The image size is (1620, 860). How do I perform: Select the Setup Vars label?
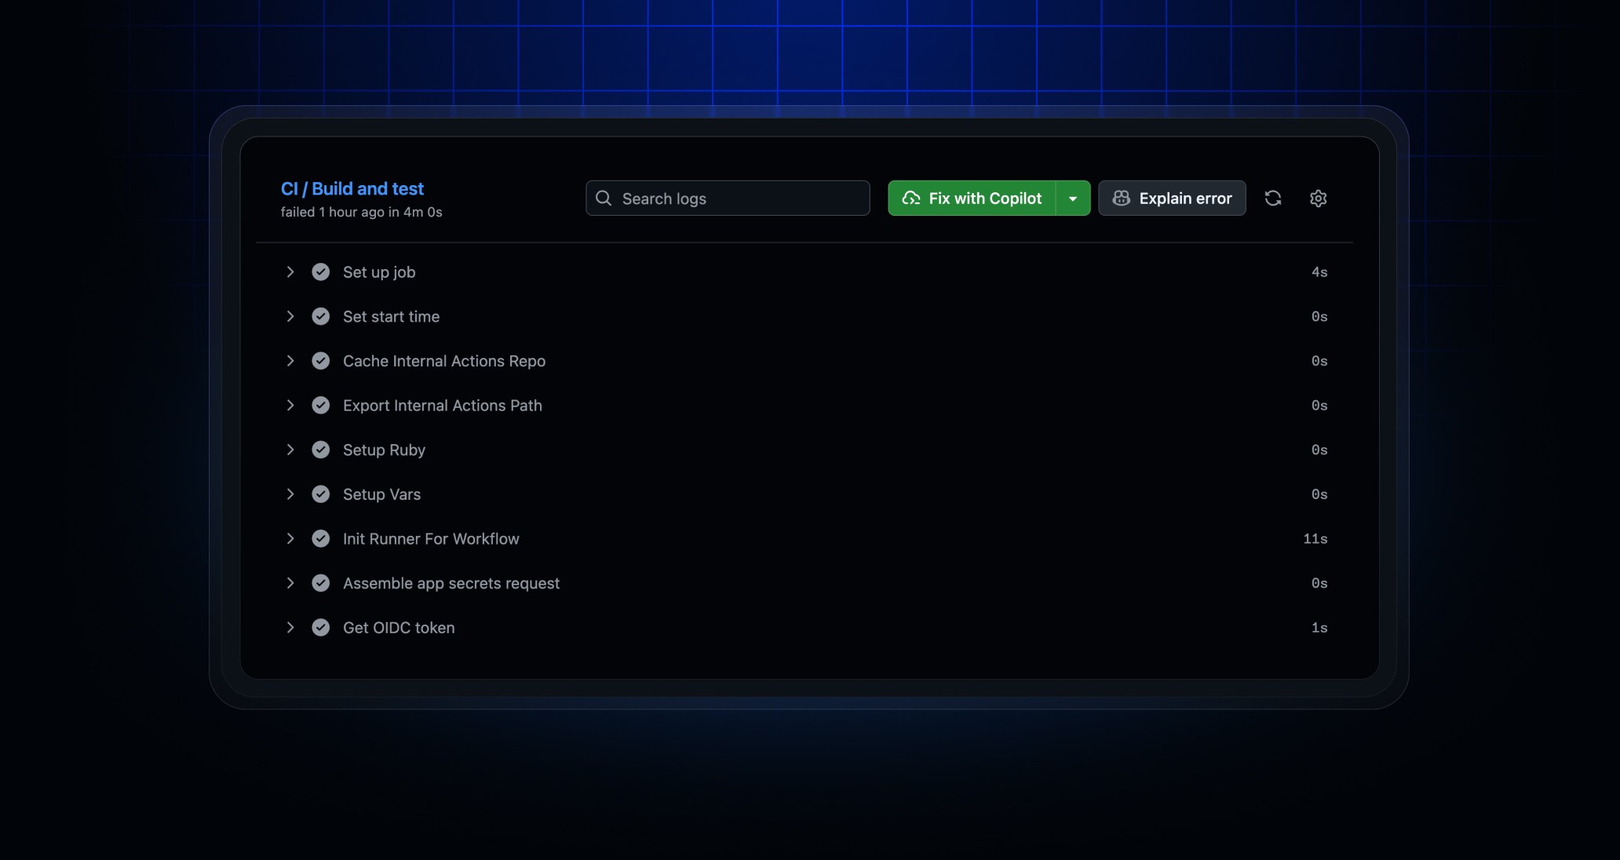click(x=381, y=494)
